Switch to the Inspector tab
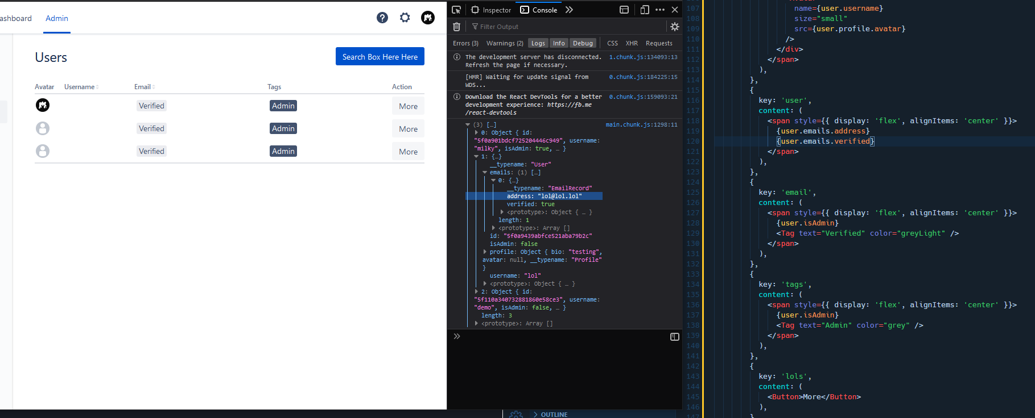This screenshot has height=418, width=1035. pos(492,10)
